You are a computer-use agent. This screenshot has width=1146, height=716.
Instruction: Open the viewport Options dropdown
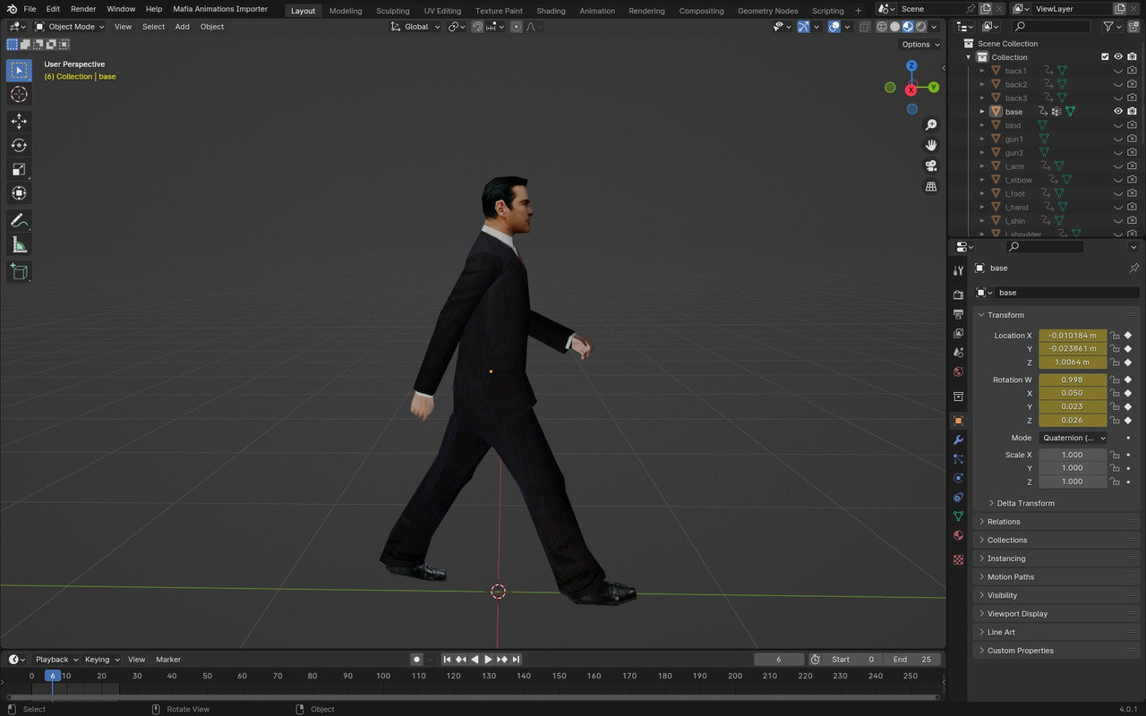(x=920, y=44)
